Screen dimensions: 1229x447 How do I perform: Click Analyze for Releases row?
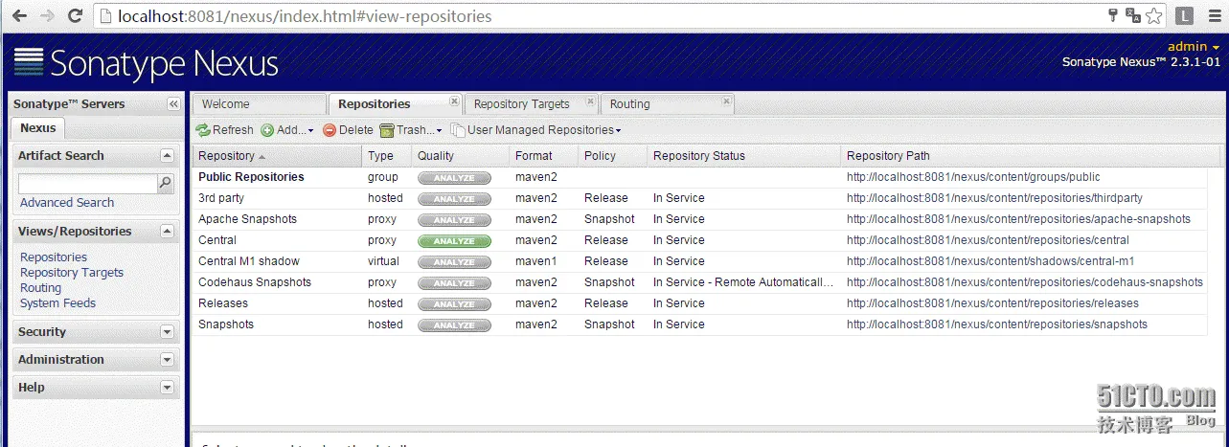(454, 304)
